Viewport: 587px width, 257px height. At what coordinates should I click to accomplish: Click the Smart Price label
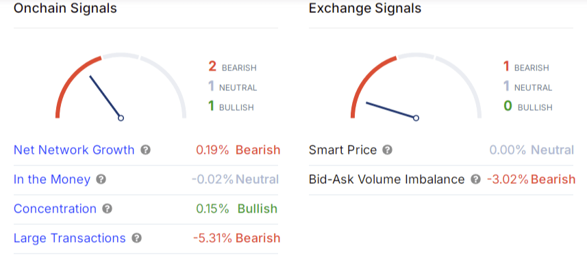tap(342, 150)
